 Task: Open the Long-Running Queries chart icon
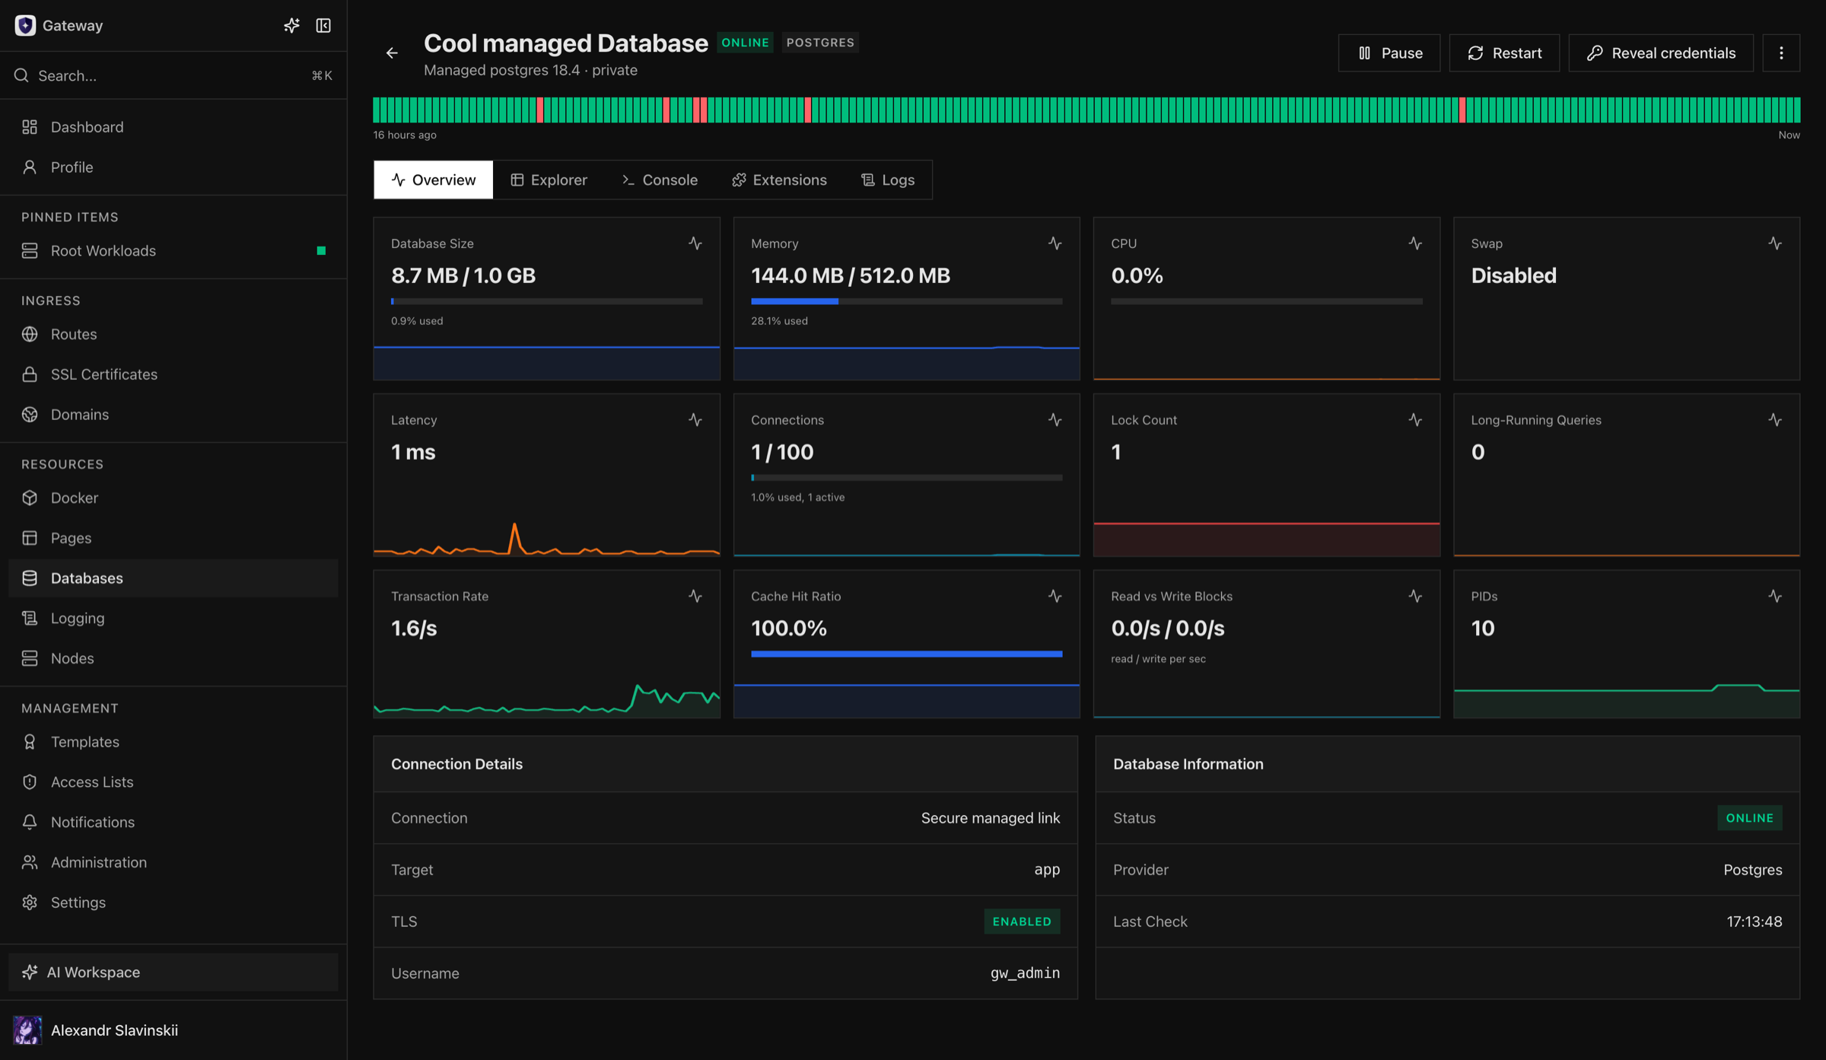(x=1775, y=420)
